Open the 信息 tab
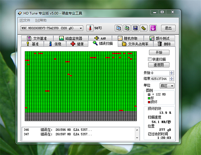This screenshot has width=201, height=155. pyautogui.click(x=55, y=44)
